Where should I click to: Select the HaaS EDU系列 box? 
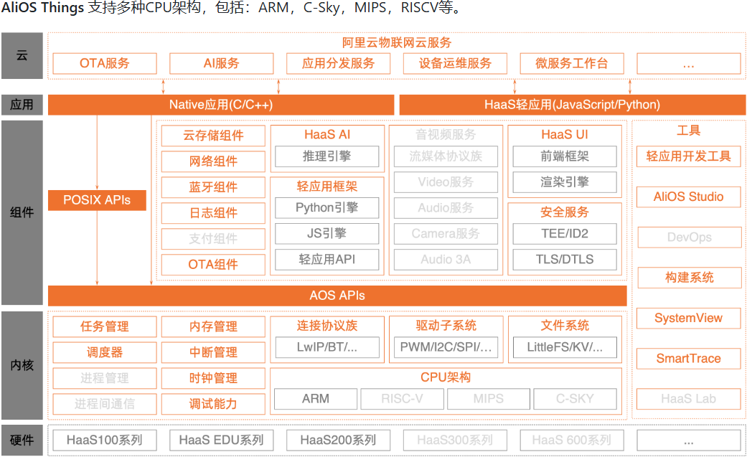tap(222, 440)
